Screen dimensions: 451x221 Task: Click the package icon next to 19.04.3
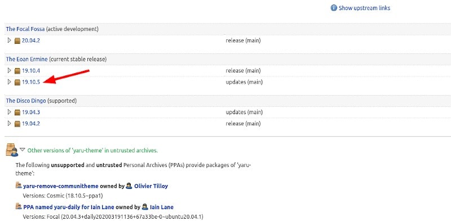pyautogui.click(x=17, y=112)
